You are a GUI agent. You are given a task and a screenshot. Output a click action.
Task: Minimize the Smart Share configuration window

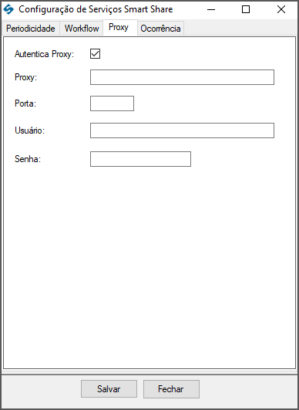click(211, 10)
